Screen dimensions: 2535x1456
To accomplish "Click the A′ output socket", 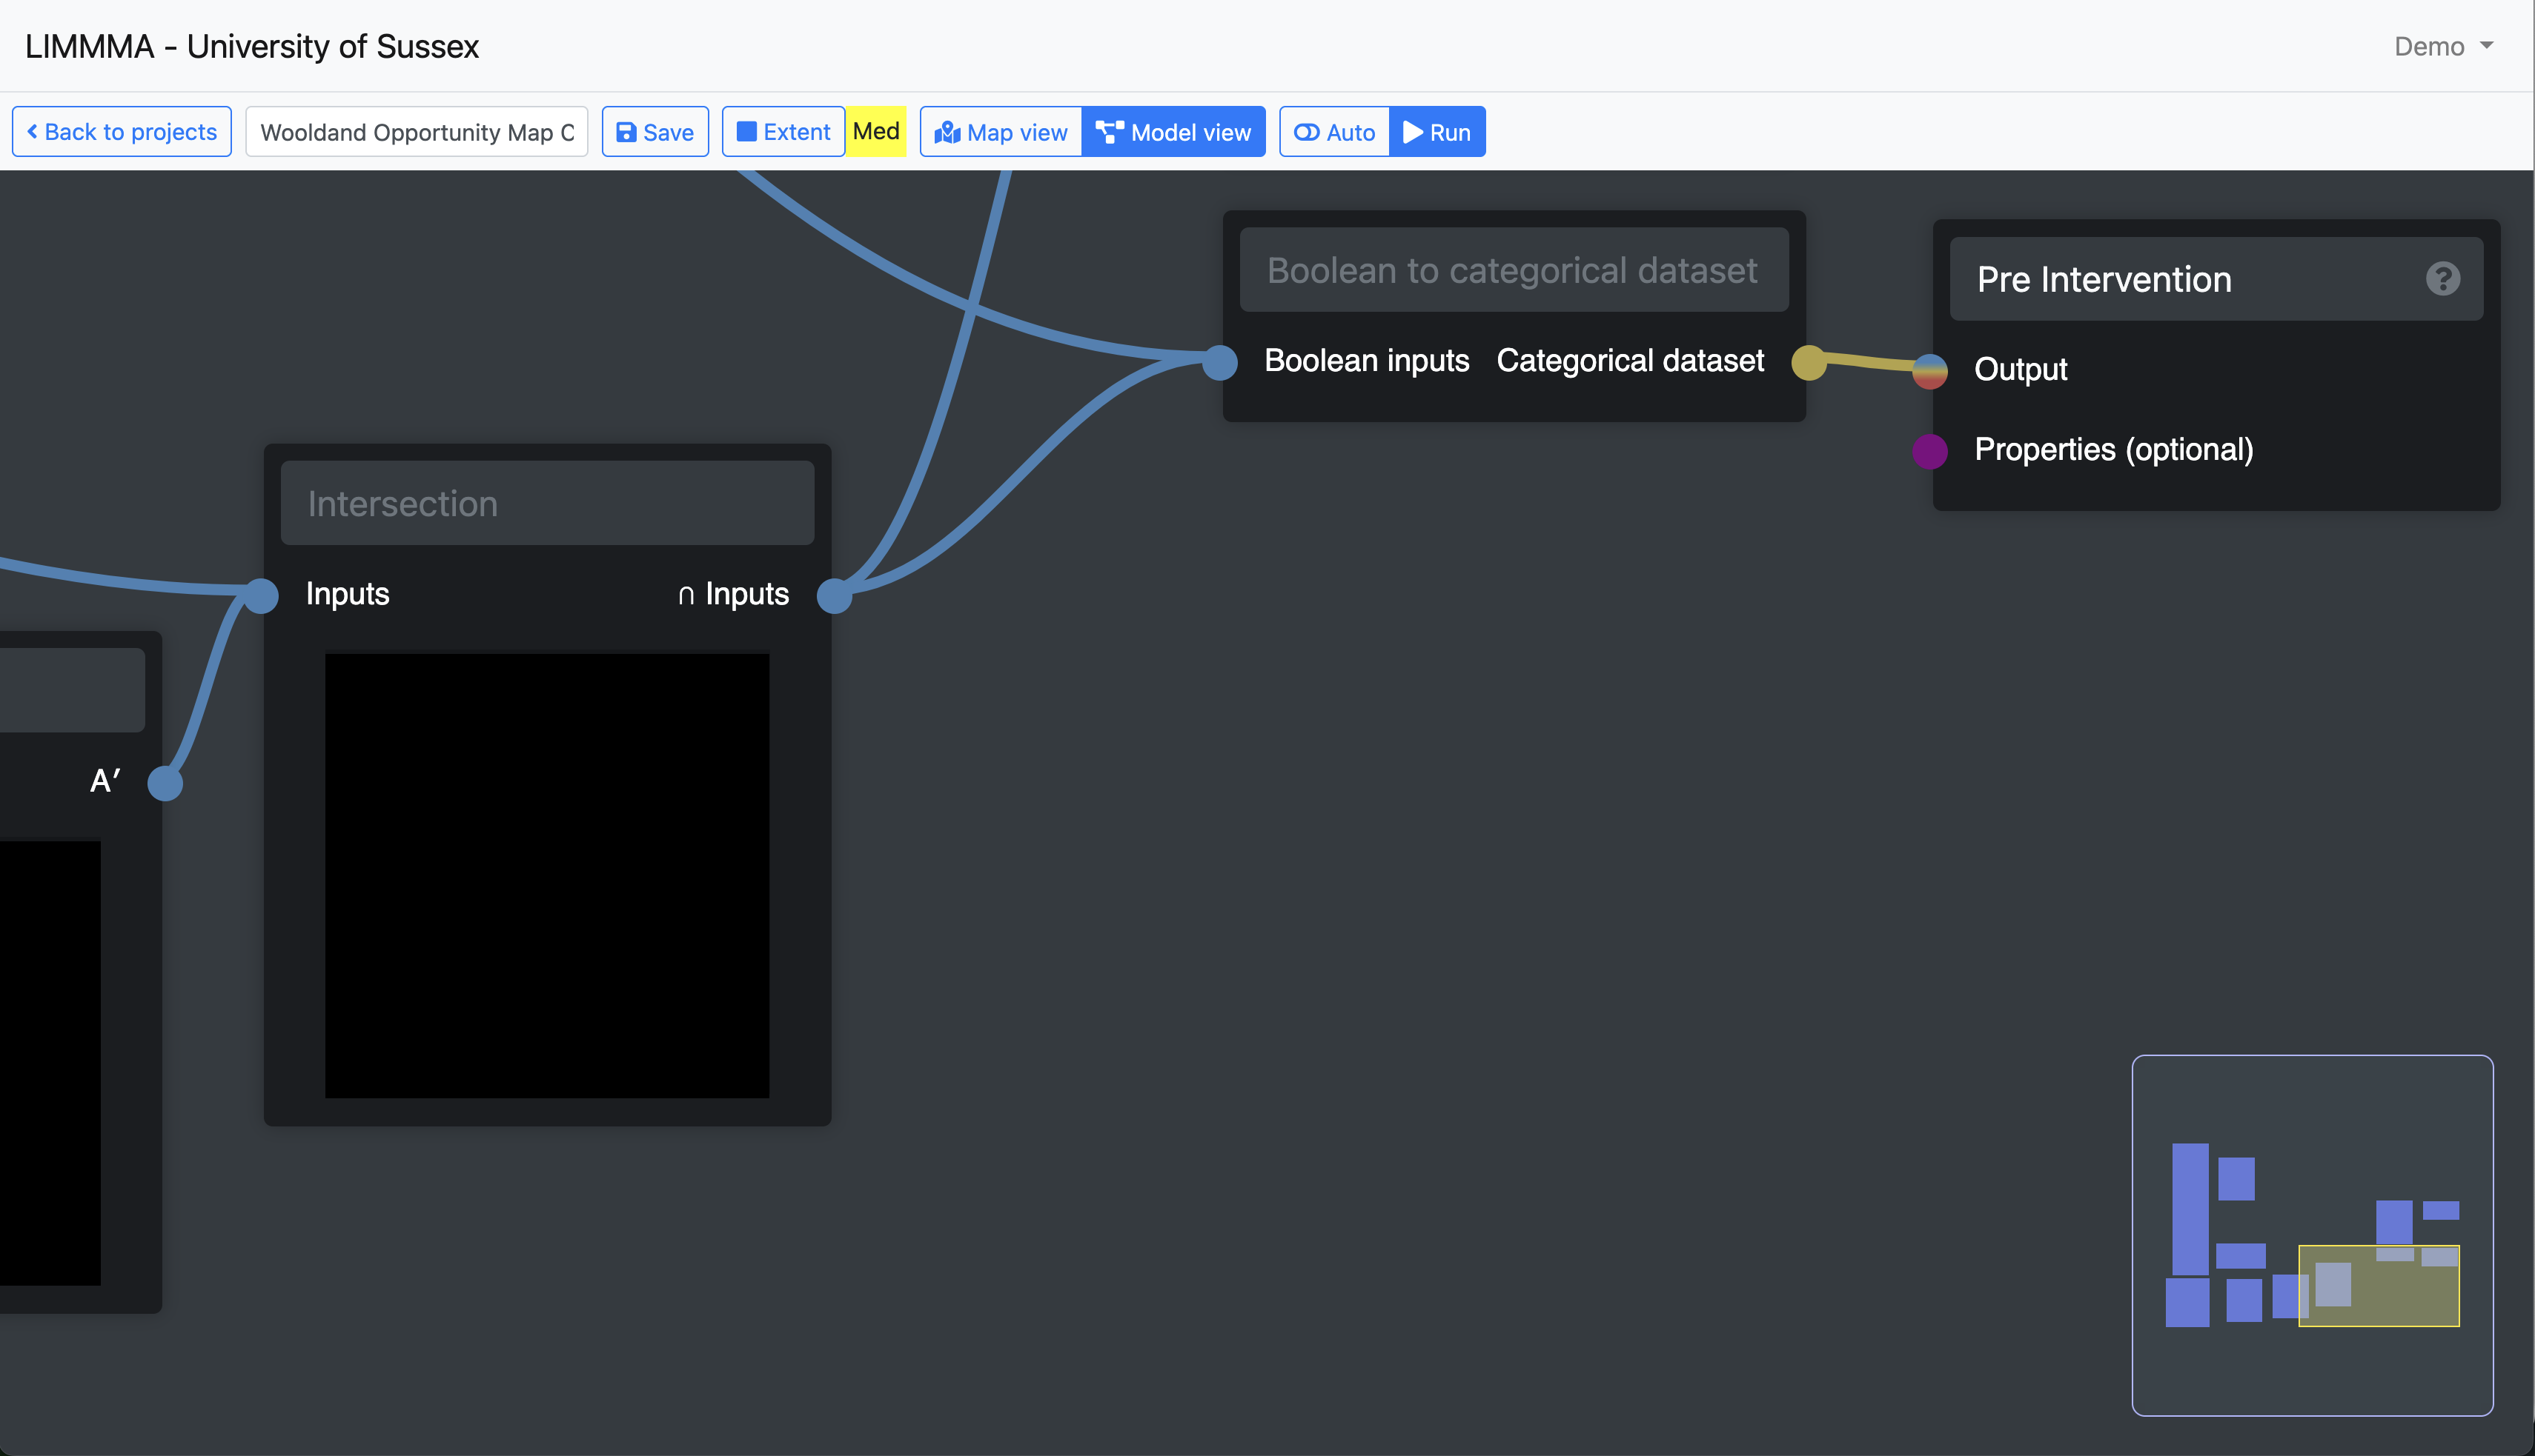I will coord(165,783).
